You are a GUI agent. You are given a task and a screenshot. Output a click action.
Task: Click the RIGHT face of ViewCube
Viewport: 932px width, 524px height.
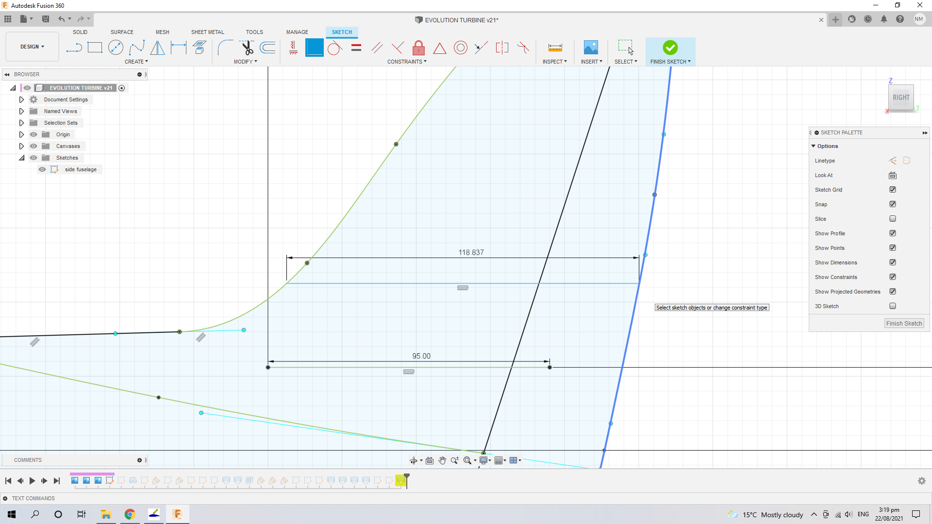pos(901,98)
